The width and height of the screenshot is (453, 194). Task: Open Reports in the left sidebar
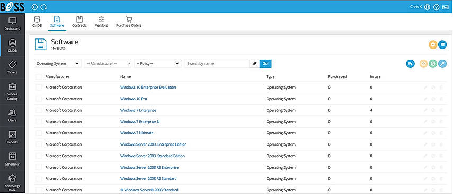point(12,138)
